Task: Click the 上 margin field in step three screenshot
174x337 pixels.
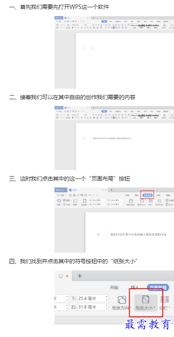Action: [99, 200]
